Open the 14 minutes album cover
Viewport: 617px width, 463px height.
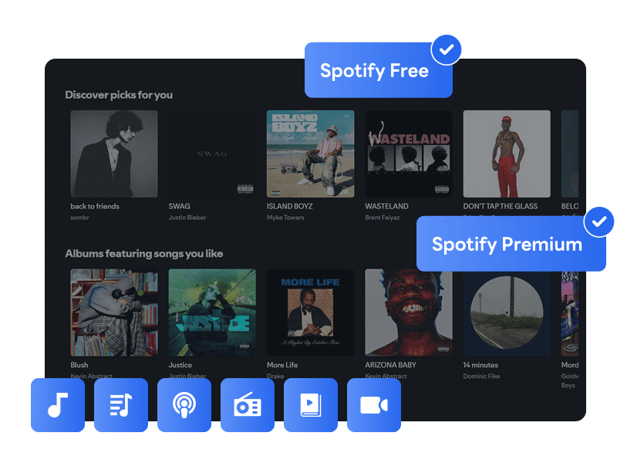507,314
